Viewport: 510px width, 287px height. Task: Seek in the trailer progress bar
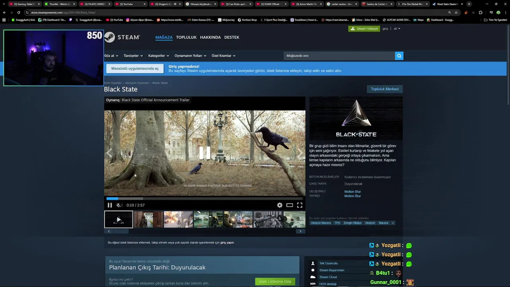[x=204, y=199]
